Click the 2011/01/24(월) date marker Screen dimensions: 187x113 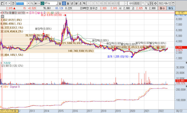pos(9,111)
